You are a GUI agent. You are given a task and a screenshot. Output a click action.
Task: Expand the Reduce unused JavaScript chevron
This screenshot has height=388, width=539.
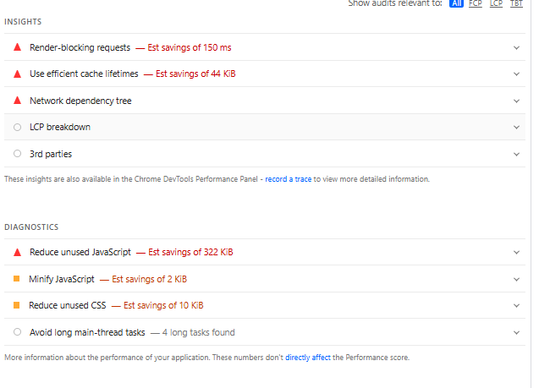[x=516, y=253]
